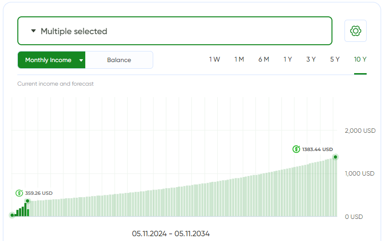
Task: Click the dollar icon beside 359.26 USD
Action: [x=19, y=193]
